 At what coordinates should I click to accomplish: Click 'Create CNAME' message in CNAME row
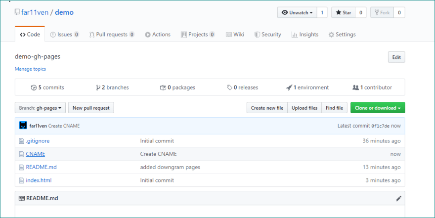[158, 154]
